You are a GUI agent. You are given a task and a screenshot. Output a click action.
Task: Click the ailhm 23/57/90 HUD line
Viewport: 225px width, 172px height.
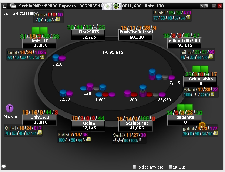coord(198,52)
